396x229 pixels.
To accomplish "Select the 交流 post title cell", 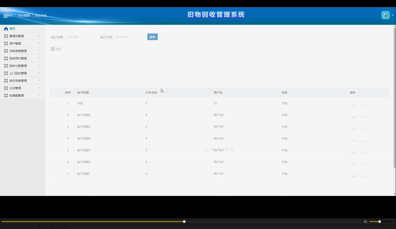I will tap(80, 103).
